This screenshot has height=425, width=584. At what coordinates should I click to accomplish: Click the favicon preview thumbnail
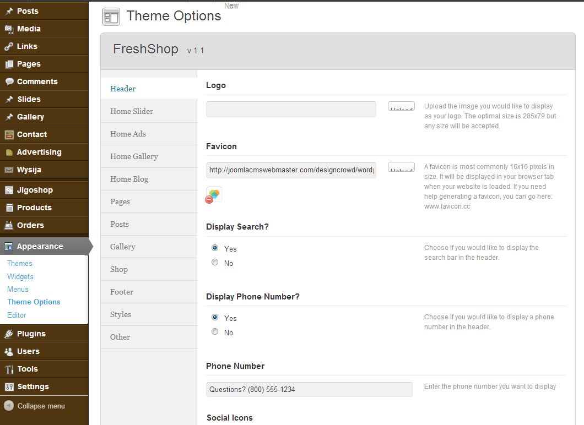pyautogui.click(x=214, y=194)
